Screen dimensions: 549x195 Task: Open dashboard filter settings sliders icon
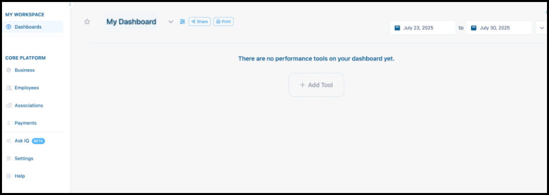[182, 22]
